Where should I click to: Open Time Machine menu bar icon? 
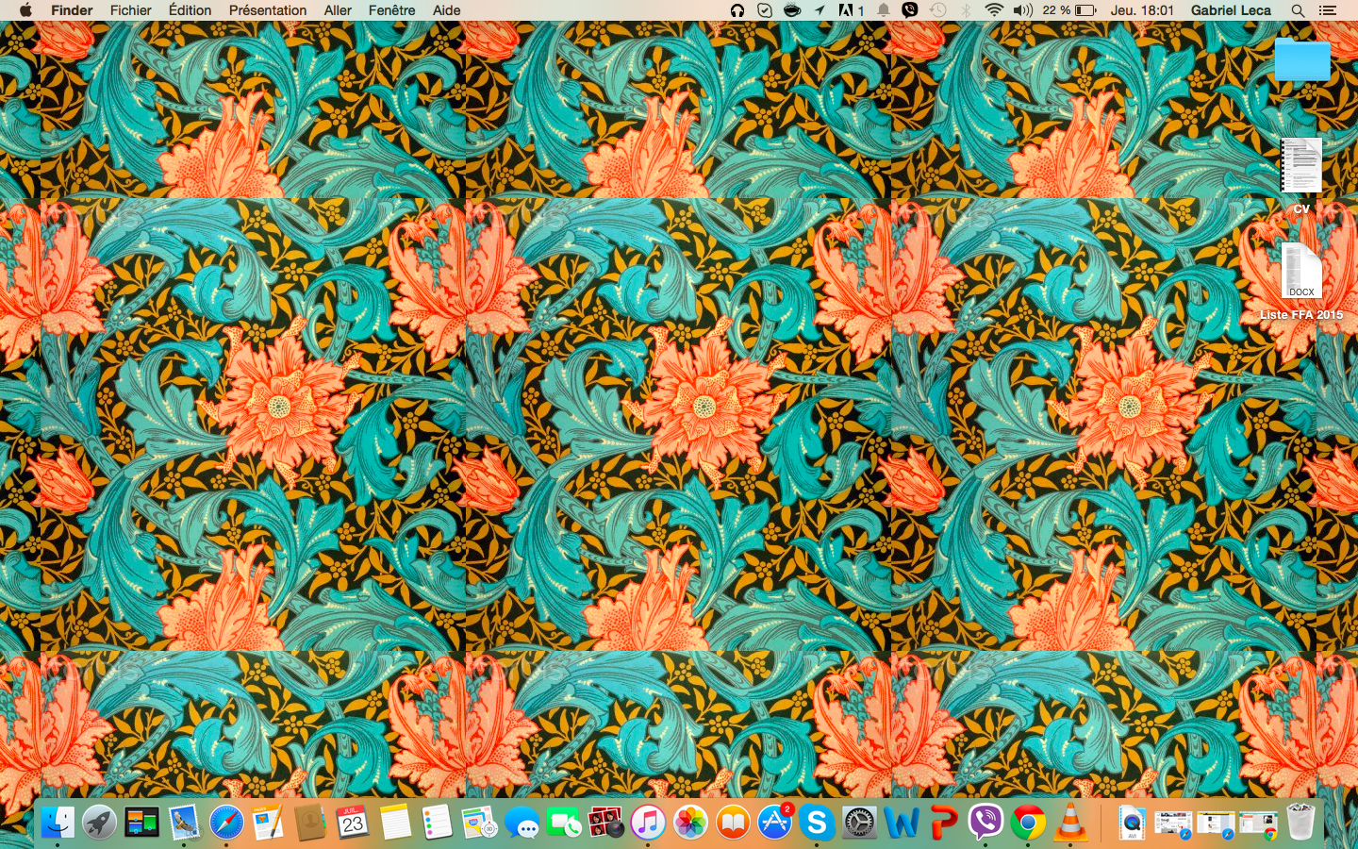click(937, 10)
